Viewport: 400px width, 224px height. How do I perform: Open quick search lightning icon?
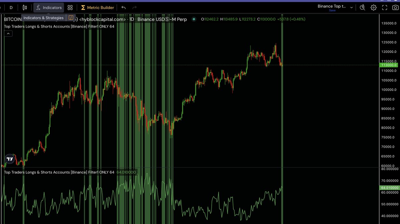pos(363,7)
